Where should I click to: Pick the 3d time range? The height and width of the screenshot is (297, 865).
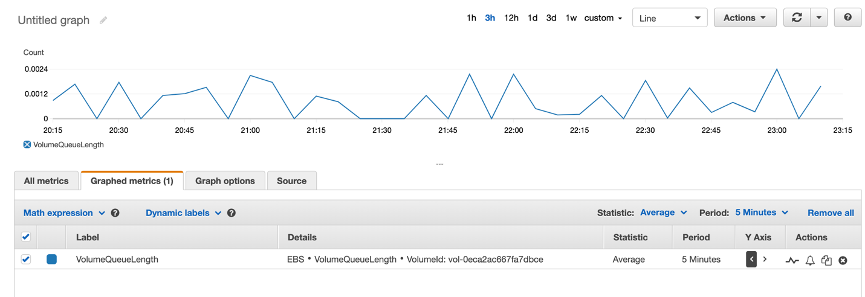pyautogui.click(x=551, y=18)
